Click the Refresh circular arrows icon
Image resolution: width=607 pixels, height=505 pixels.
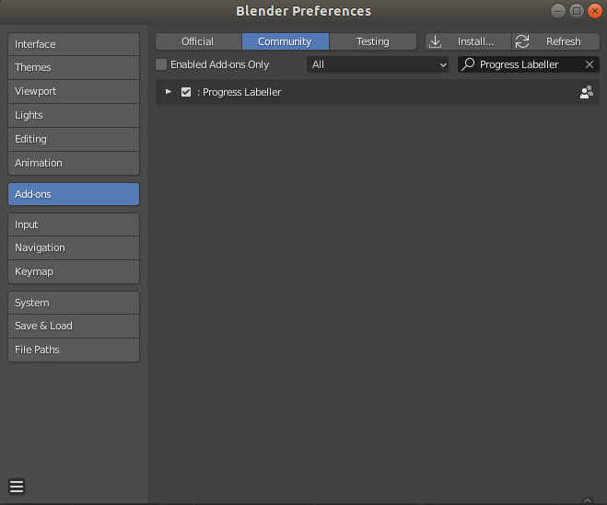[522, 41]
